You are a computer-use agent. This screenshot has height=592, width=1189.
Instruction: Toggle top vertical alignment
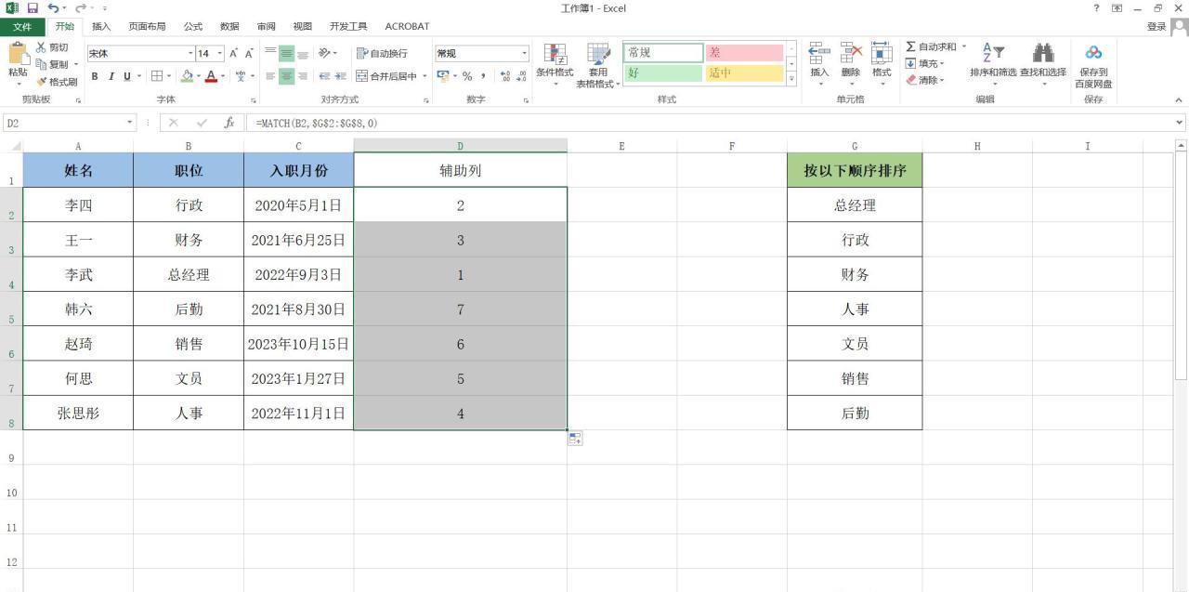[x=270, y=53]
